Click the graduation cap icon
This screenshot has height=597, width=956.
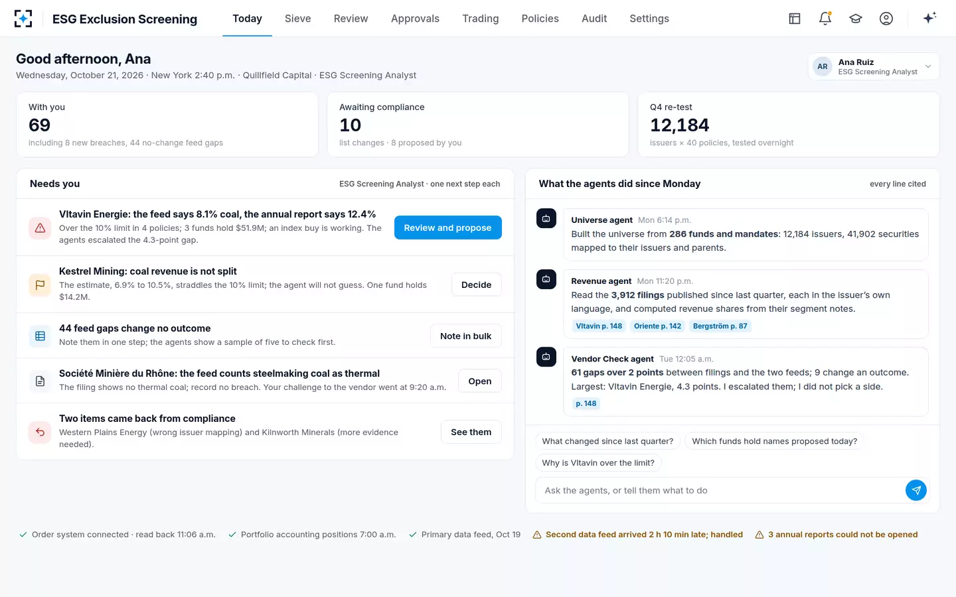tap(856, 19)
